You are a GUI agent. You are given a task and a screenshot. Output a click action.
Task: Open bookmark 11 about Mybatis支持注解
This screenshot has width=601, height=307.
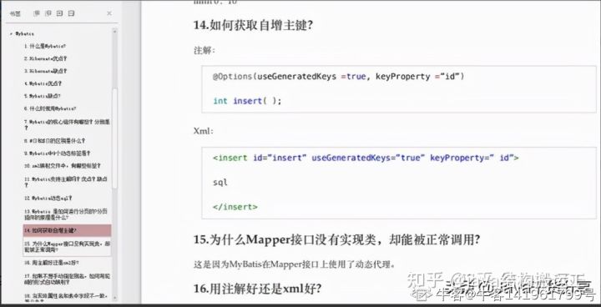tap(66, 182)
